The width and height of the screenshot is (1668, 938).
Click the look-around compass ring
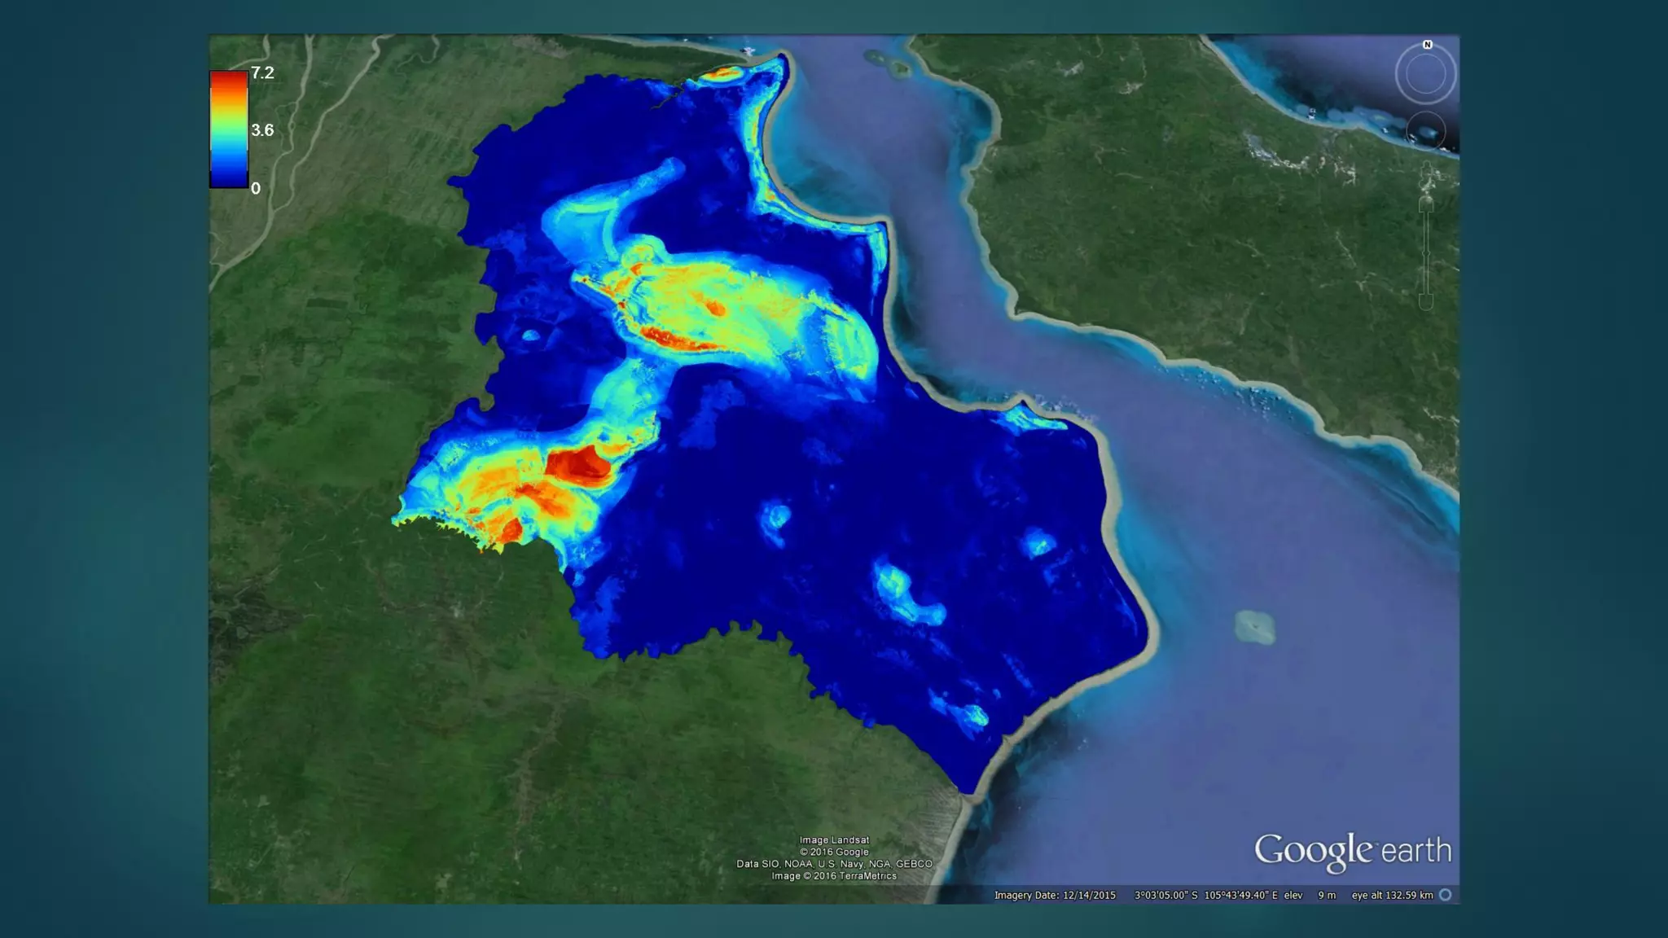click(x=1425, y=74)
